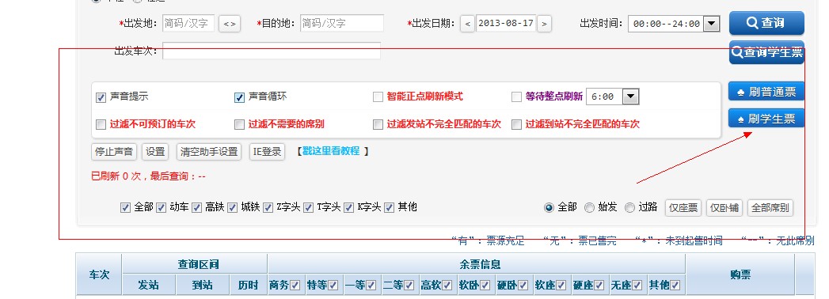Click the 出发日期 2013-08-17 field

[506, 23]
